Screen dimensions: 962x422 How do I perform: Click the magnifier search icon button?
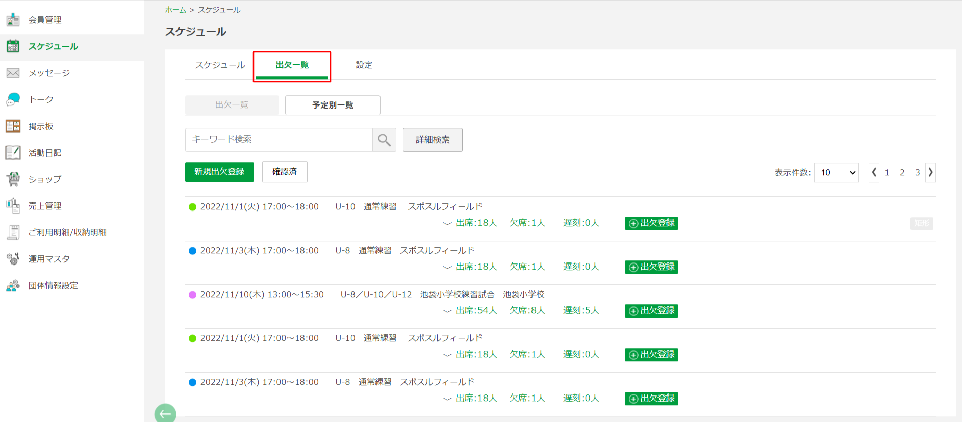coord(384,140)
